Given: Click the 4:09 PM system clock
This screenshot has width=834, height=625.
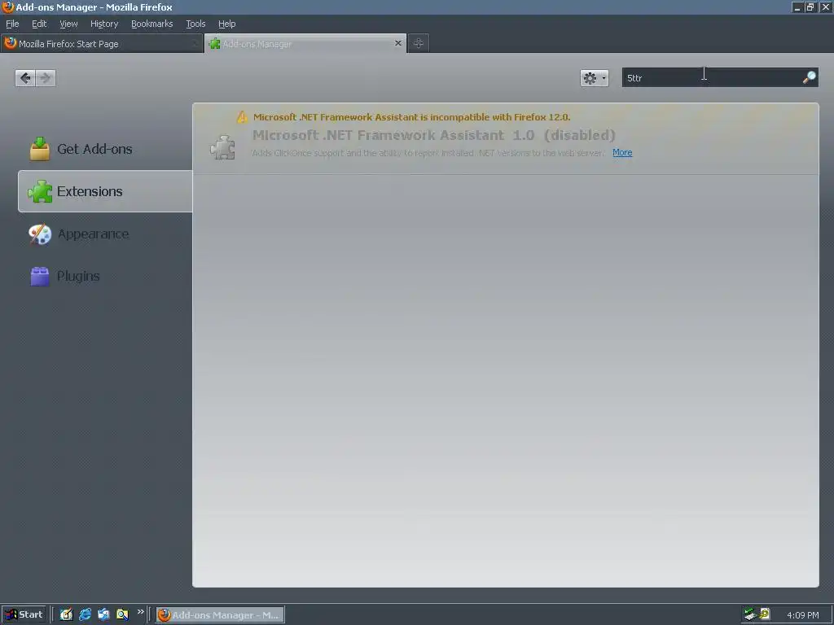Looking at the screenshot, I should [802, 615].
